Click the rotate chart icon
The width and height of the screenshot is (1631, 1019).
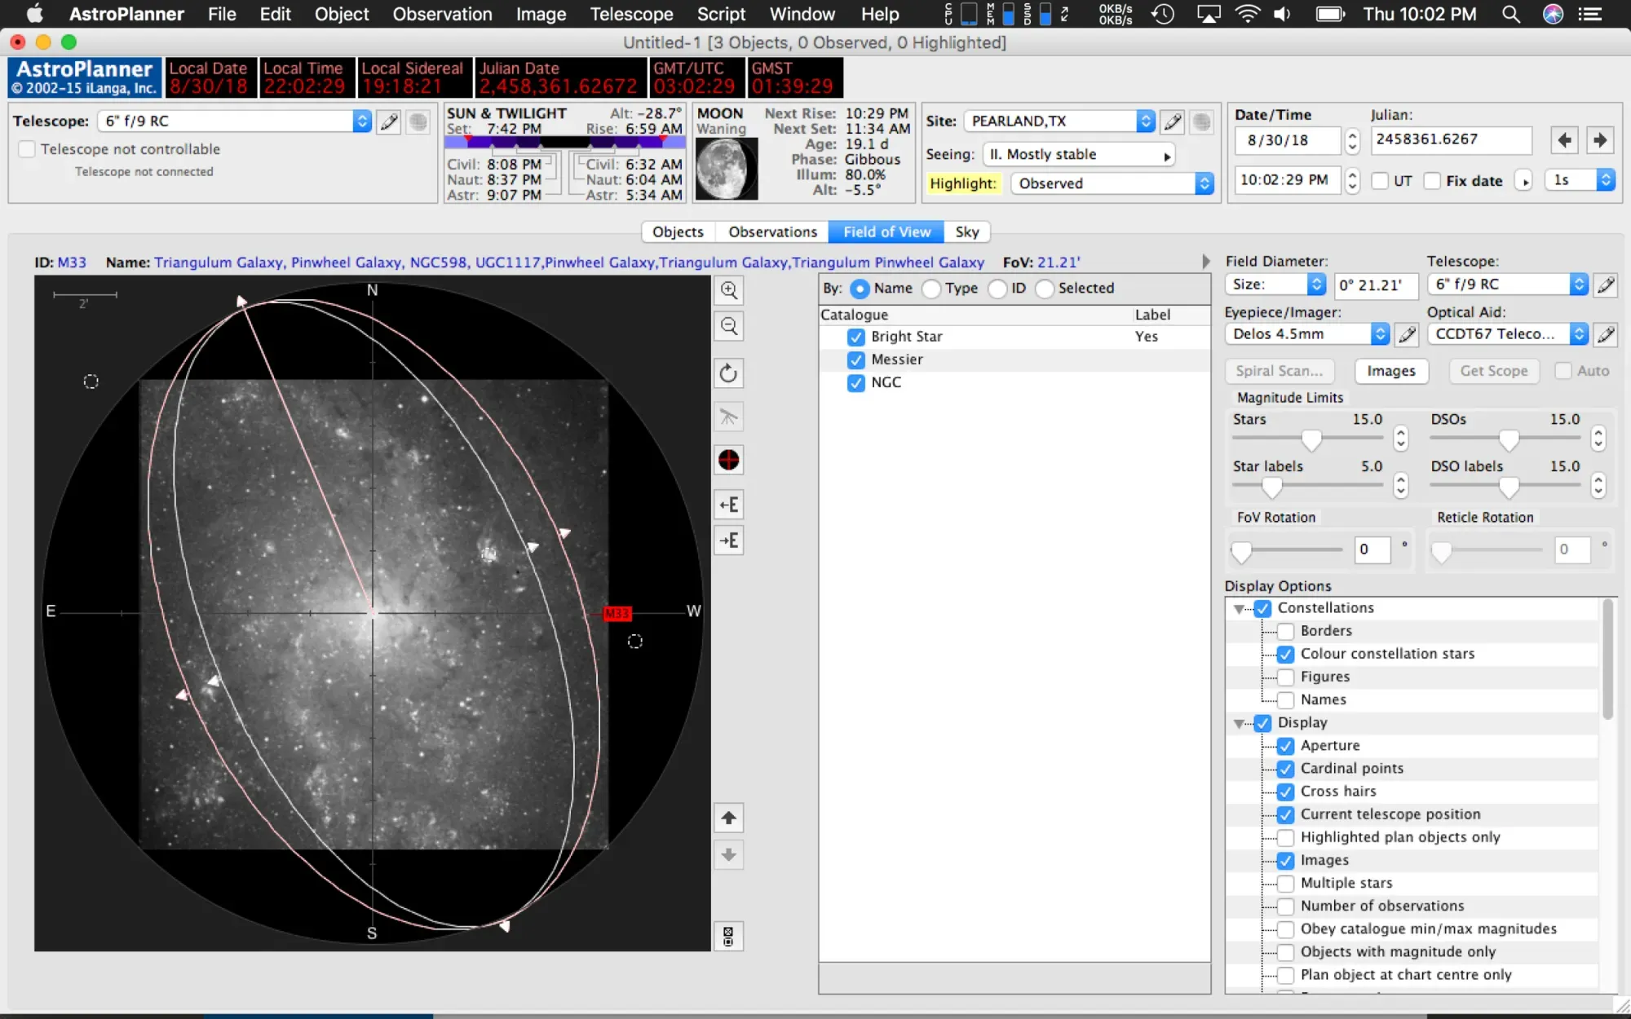(x=728, y=373)
